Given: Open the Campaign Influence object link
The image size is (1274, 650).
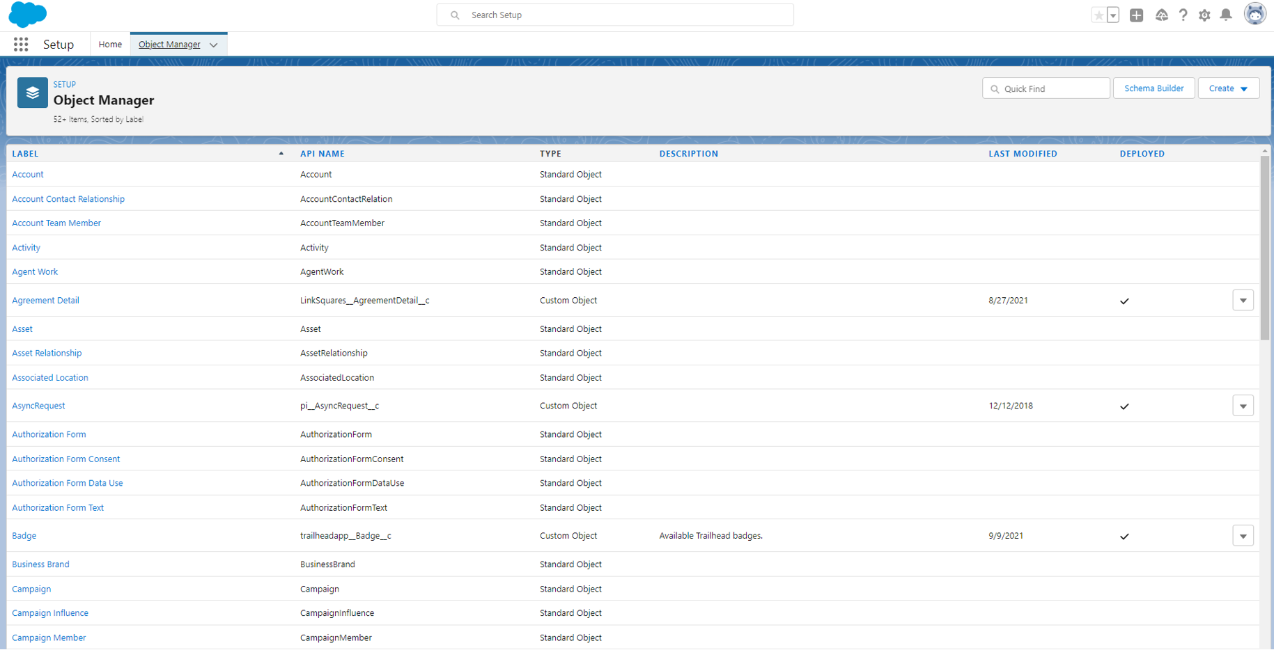Looking at the screenshot, I should (50, 613).
